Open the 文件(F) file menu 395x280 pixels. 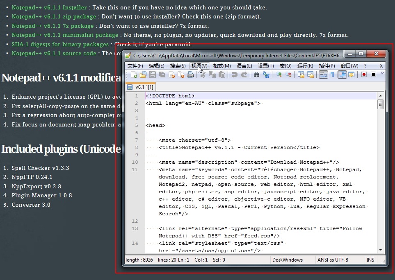tap(135, 66)
